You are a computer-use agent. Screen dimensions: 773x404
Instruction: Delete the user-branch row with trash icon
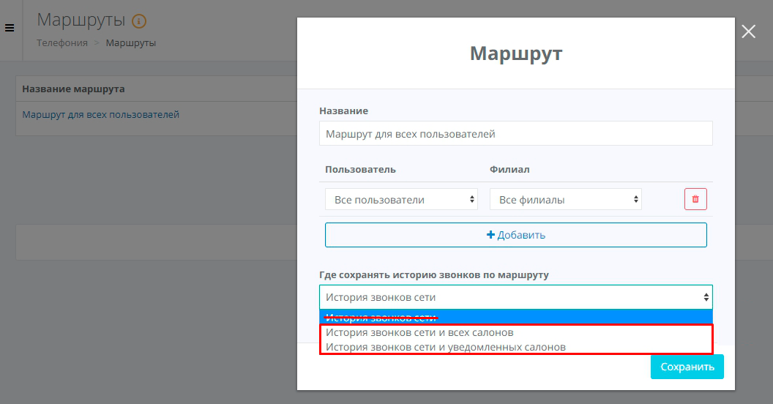pyautogui.click(x=695, y=199)
